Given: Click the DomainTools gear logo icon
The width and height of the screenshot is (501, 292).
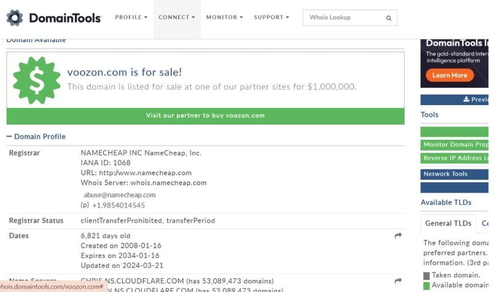Looking at the screenshot, I should coord(15,18).
